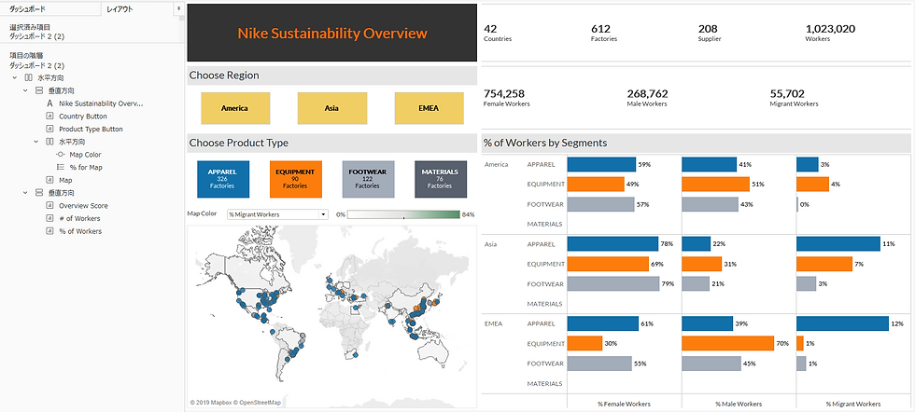The height and width of the screenshot is (412, 915).
Task: Click the Asia APPAREL 78% female workers bar
Action: point(612,243)
